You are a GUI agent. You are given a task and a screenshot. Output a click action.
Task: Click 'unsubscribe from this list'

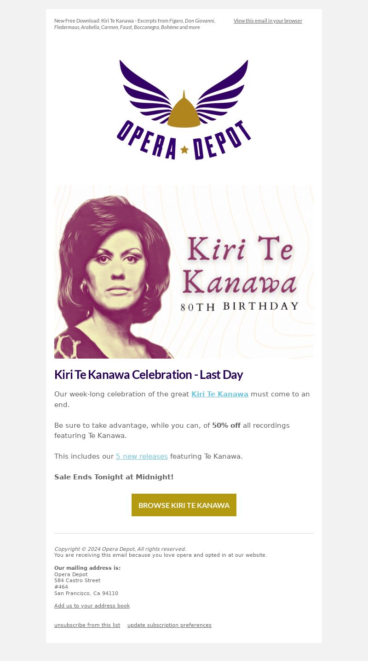coord(87,625)
